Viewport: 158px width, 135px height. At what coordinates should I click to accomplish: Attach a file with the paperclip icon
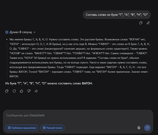139,128
